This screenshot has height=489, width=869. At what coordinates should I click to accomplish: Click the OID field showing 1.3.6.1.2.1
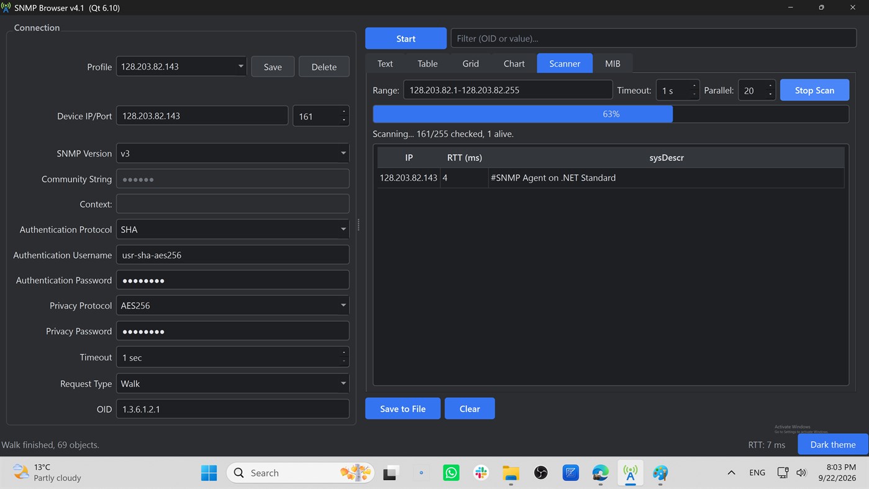232,409
